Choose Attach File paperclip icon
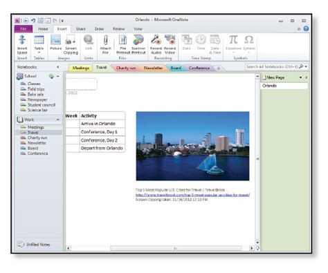The height and width of the screenshot is (273, 328). click(x=105, y=45)
